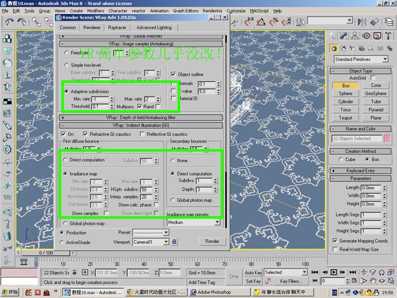This screenshot has width=397, height=298.
Task: Click the GeoSphere primitive button
Action: click(375, 94)
